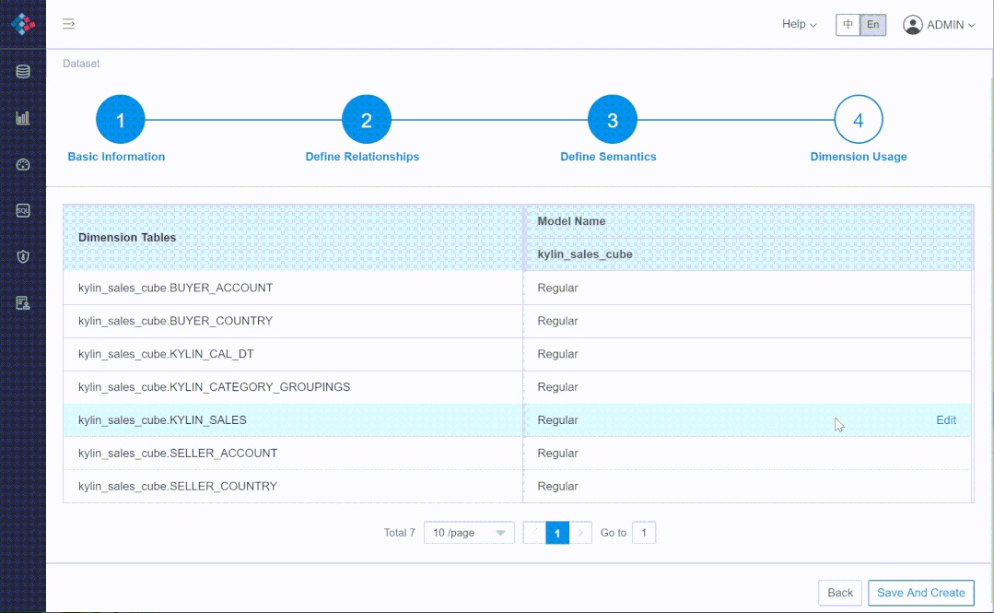Click Regular value for BUYER_ACCOUNT

[x=558, y=289]
